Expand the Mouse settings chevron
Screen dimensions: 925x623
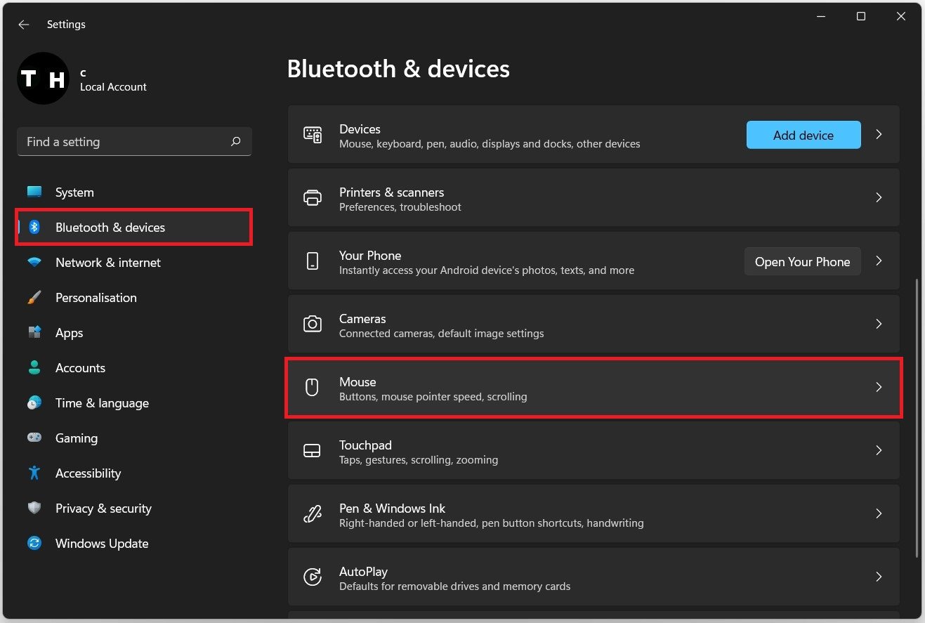pyautogui.click(x=879, y=387)
